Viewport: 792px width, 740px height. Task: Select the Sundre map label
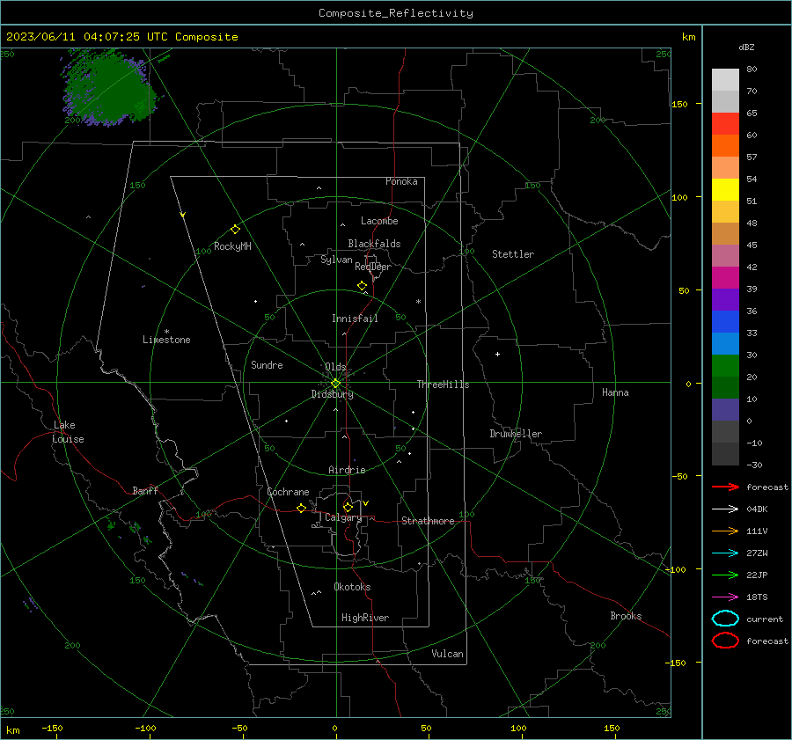coord(267,365)
